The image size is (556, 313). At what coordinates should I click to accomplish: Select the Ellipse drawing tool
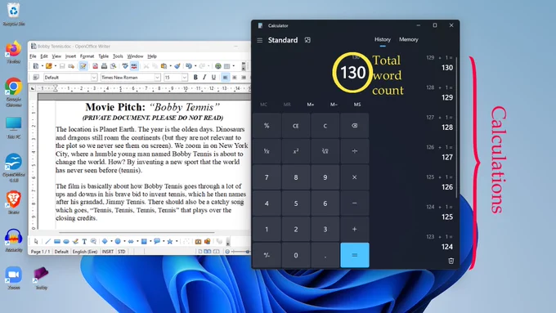pyautogui.click(x=66, y=241)
